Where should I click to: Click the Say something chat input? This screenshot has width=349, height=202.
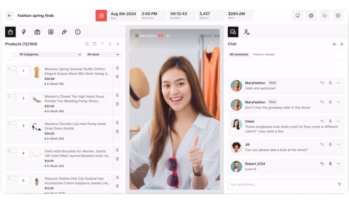coord(279,184)
